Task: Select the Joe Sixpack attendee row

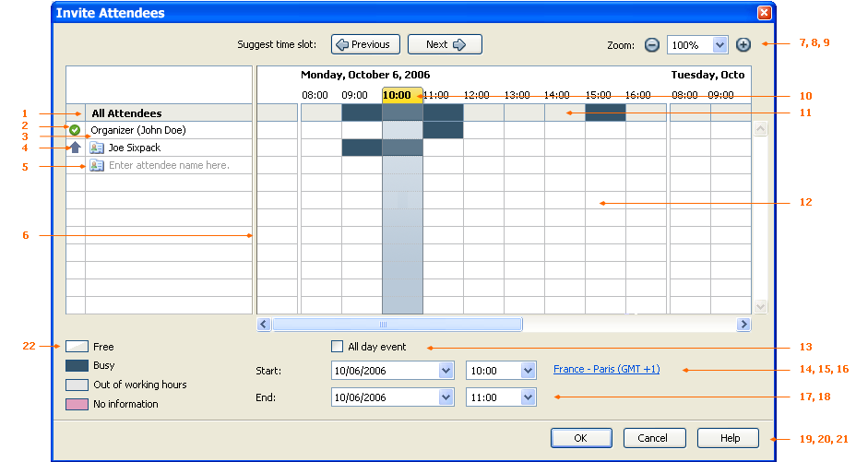Action: [159, 148]
